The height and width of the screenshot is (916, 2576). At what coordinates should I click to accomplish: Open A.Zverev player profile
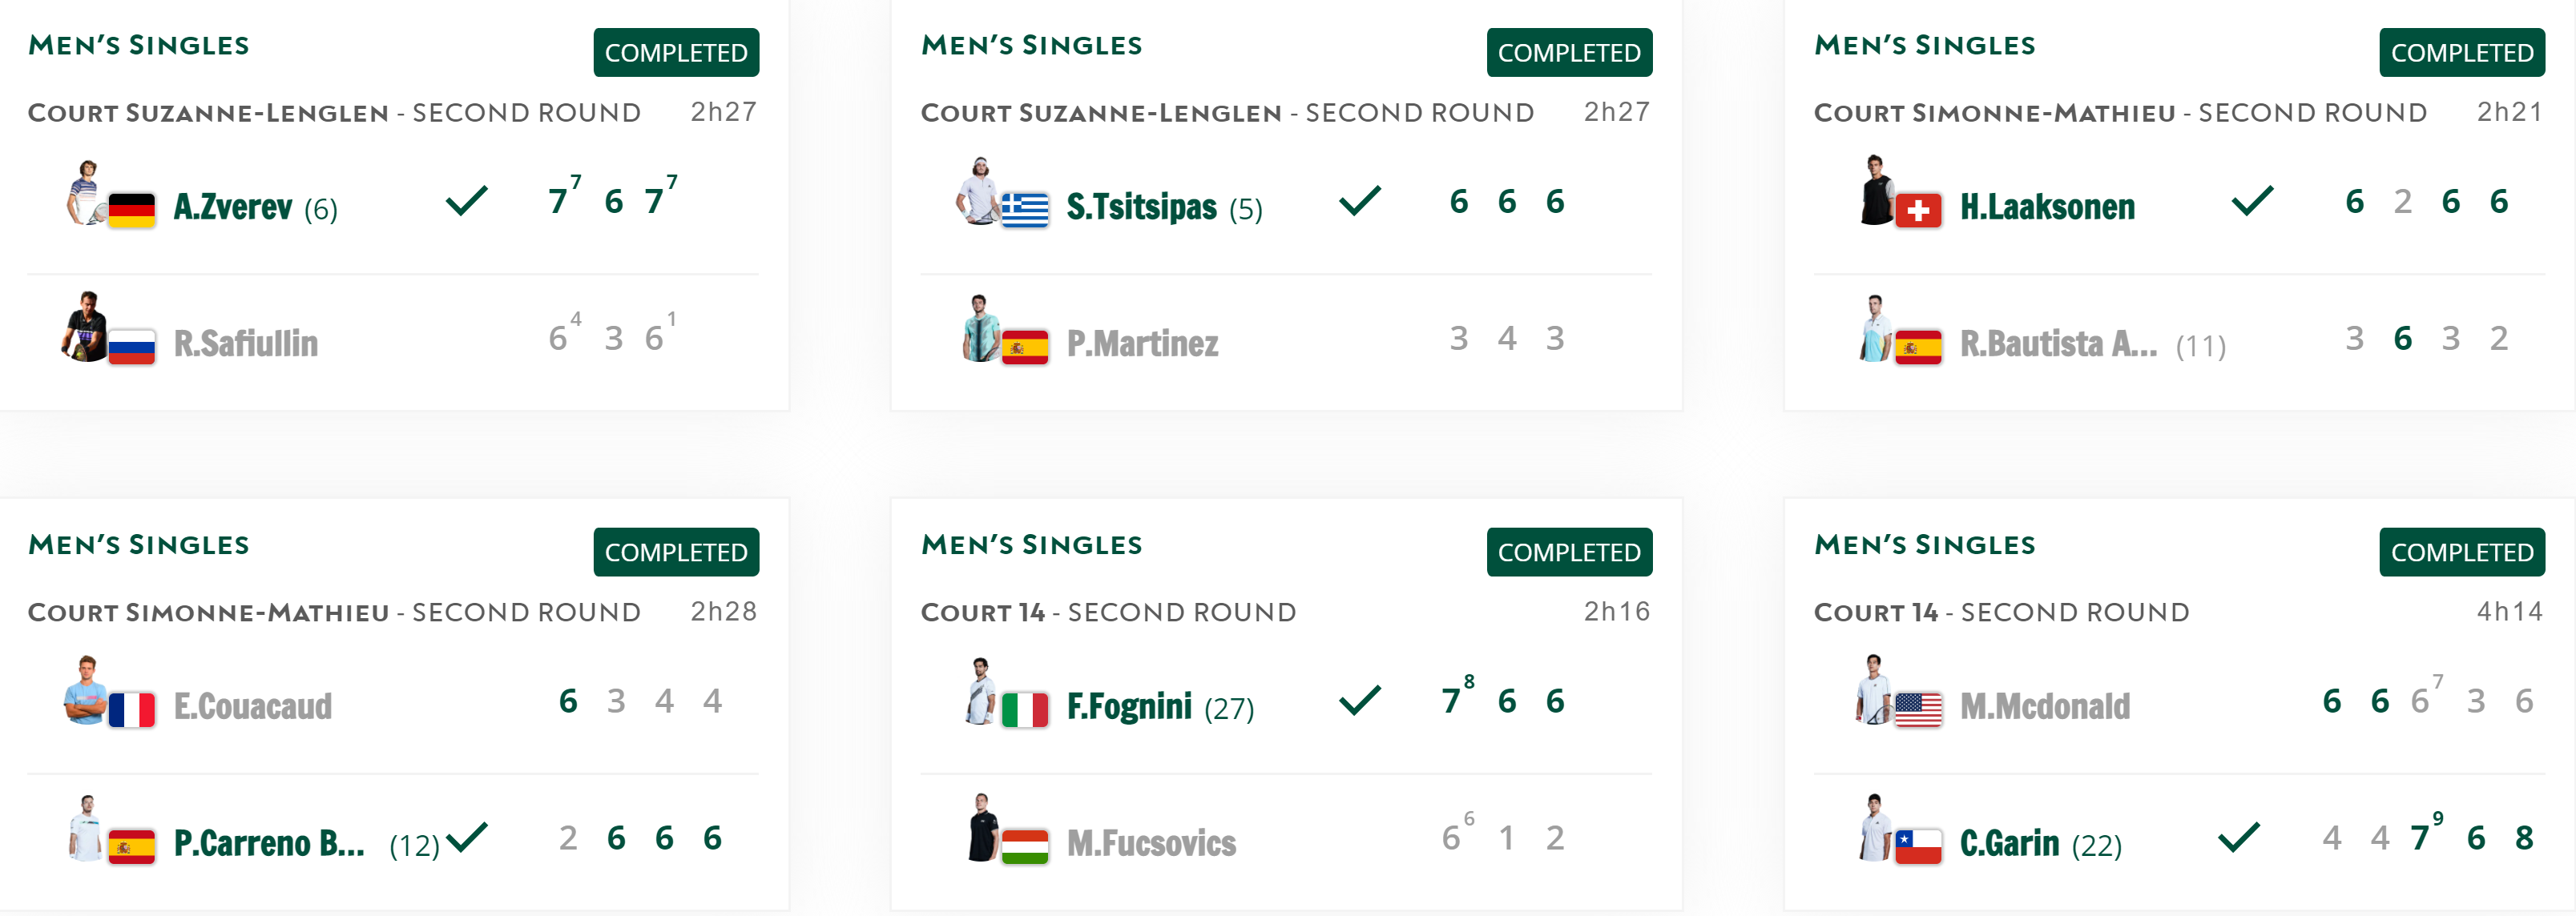click(x=232, y=207)
